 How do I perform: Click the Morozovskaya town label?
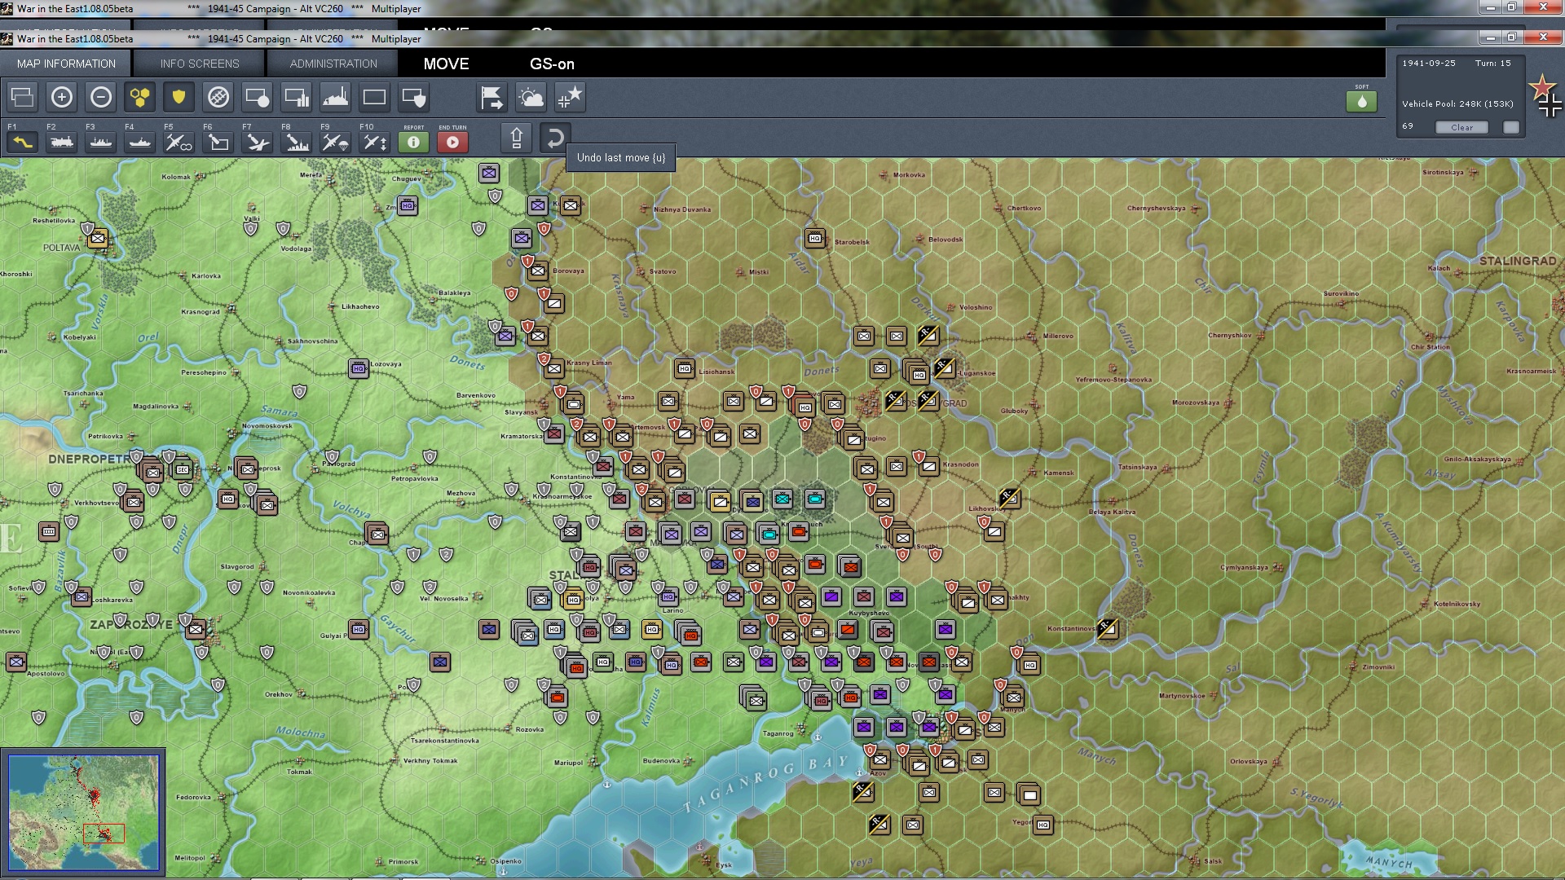[x=1196, y=403]
